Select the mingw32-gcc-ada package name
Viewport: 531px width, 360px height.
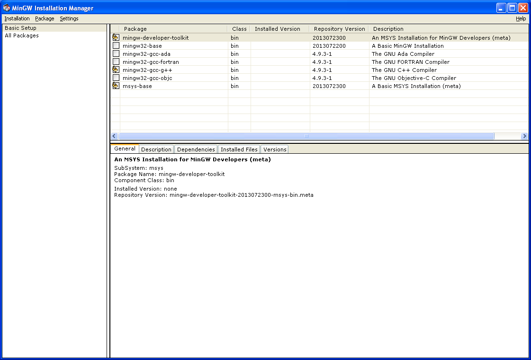pyautogui.click(x=146, y=54)
